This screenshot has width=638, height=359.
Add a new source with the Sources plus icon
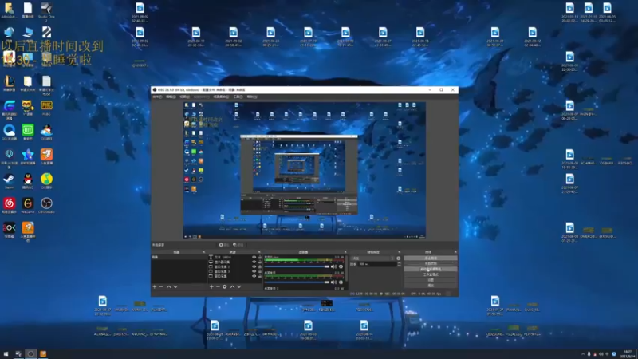(211, 287)
